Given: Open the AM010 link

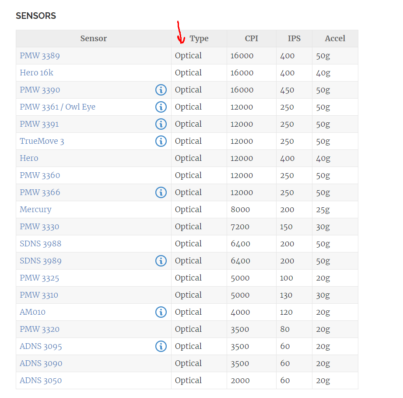Looking at the screenshot, I should coord(33,312).
